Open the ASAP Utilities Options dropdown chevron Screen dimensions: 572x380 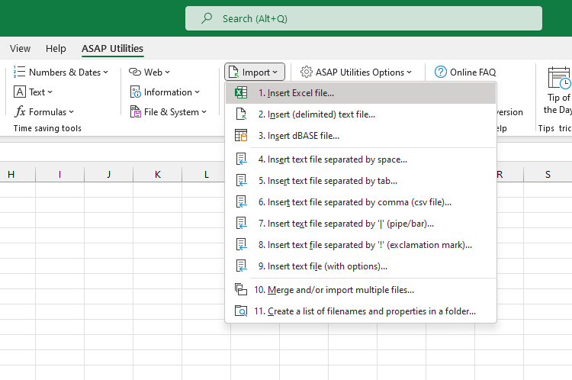tap(410, 72)
